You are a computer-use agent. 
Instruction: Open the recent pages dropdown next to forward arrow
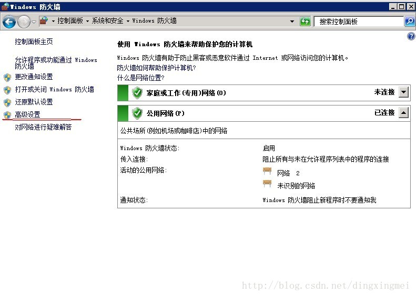point(34,22)
